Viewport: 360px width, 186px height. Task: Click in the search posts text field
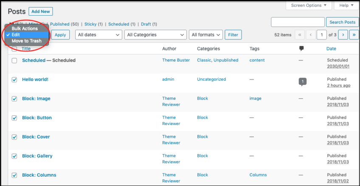297,22
